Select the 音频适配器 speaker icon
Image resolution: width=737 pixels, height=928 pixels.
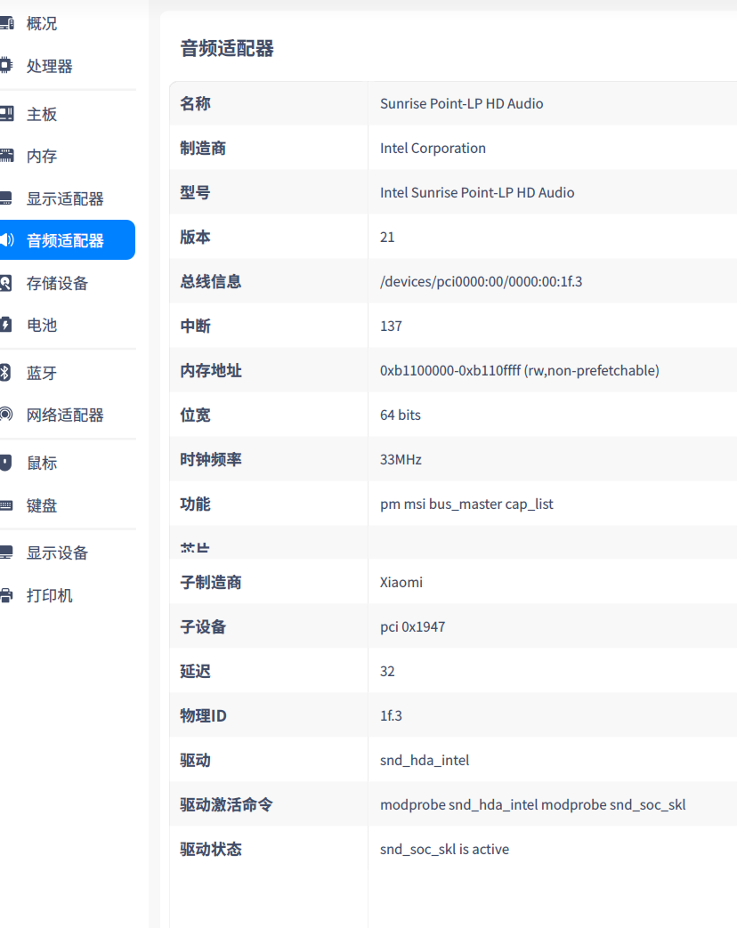point(6,240)
